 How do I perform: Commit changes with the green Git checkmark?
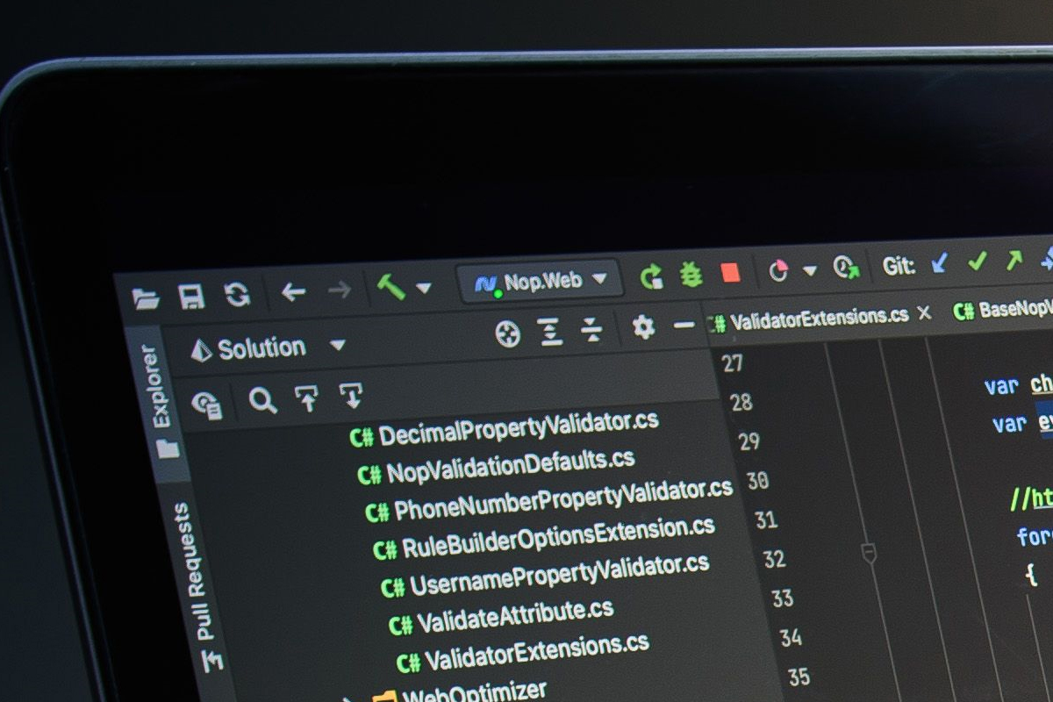point(978,261)
